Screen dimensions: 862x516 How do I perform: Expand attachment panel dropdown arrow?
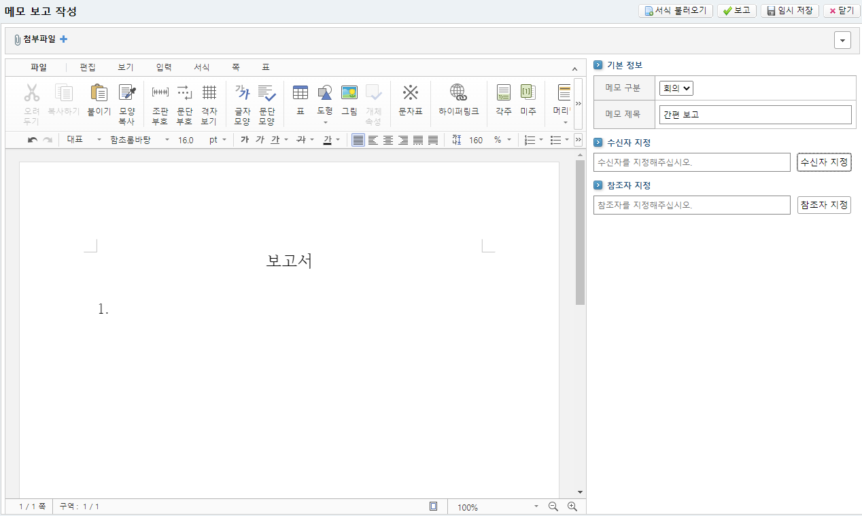coord(842,41)
